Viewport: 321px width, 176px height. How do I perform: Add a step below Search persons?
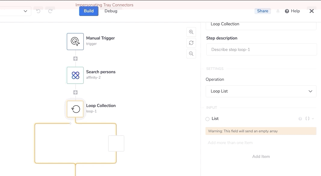(x=76, y=93)
